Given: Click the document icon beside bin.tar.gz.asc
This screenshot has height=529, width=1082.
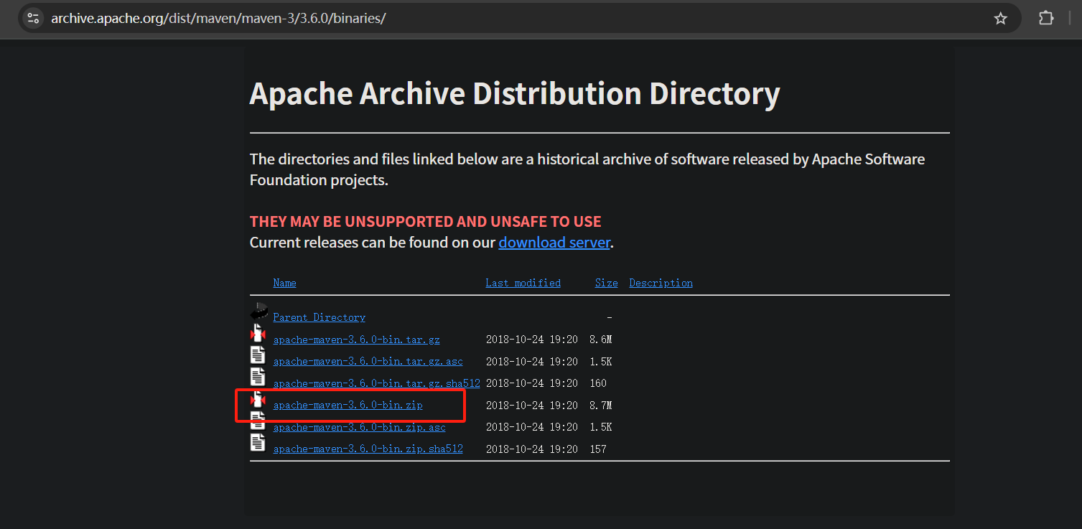Looking at the screenshot, I should pos(258,355).
